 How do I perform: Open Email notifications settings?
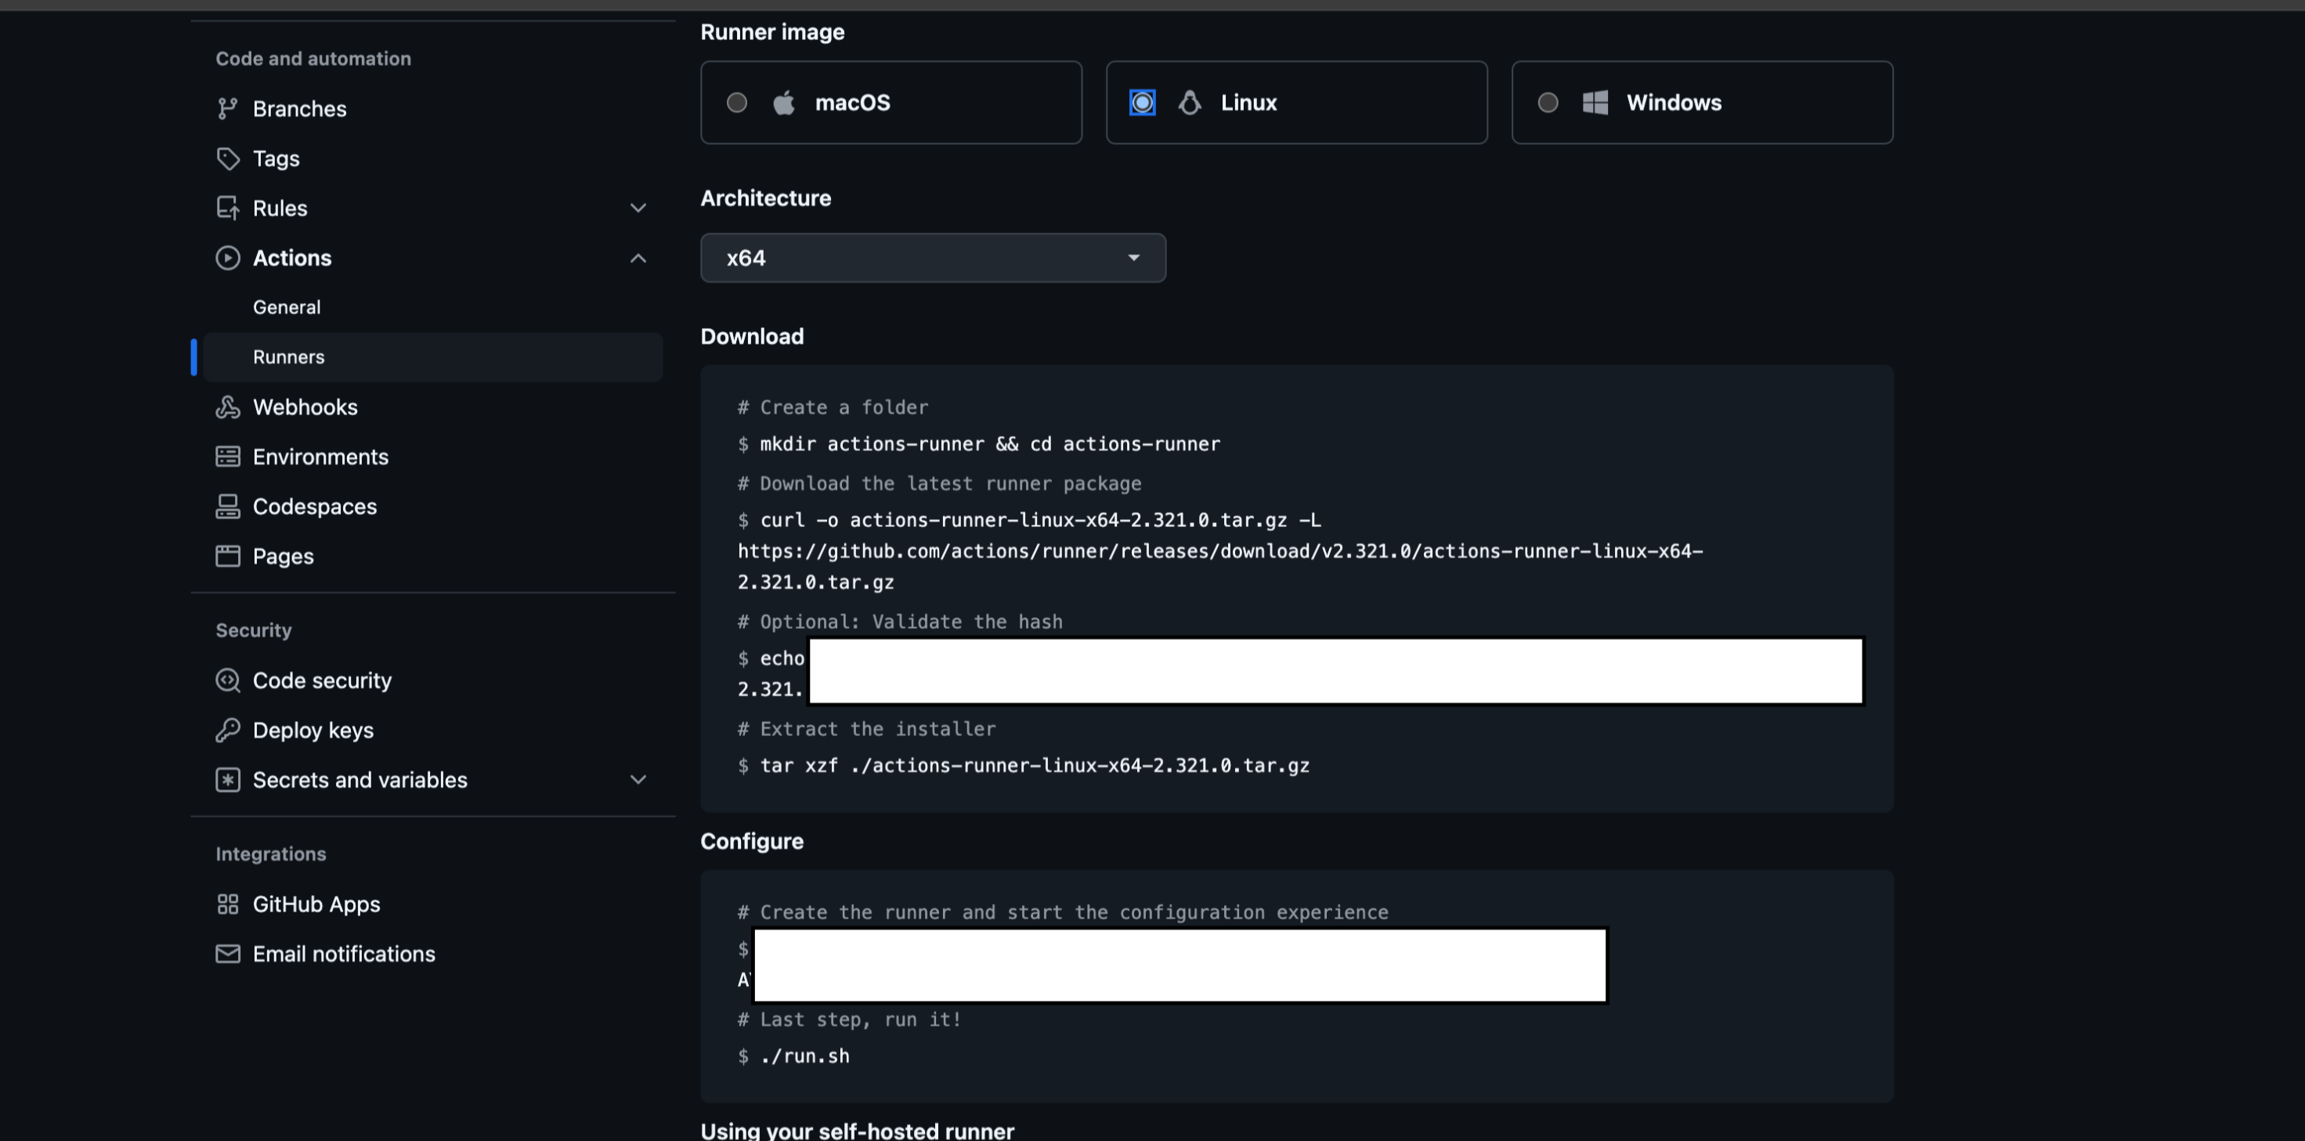(344, 954)
